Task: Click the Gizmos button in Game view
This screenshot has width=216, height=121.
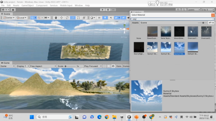Action: coord(126,66)
